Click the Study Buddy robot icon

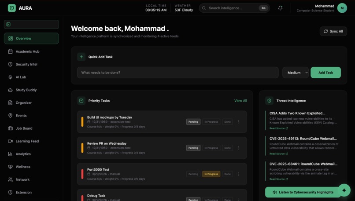10,90
